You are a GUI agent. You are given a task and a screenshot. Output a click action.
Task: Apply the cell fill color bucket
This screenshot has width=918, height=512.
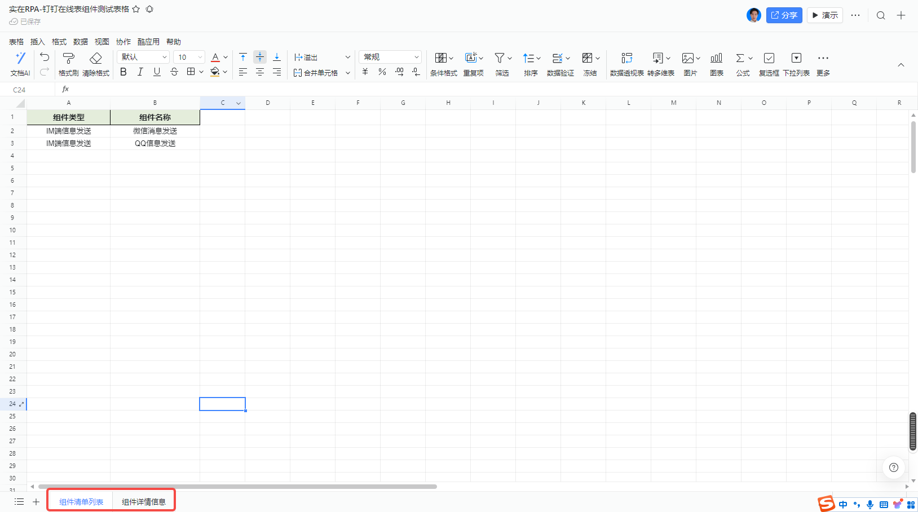[x=215, y=72]
